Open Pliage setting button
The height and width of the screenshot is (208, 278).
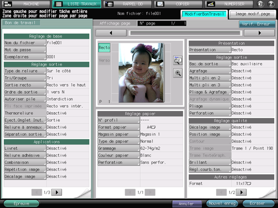(x=210, y=106)
